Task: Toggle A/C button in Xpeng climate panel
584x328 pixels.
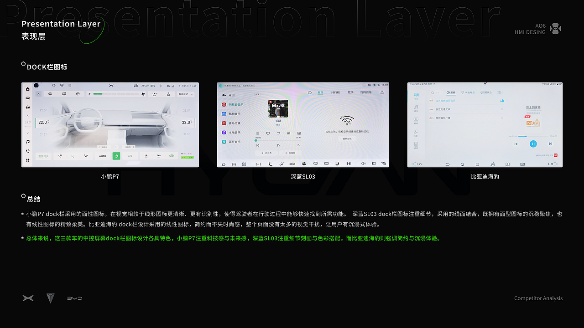Action: [130, 156]
